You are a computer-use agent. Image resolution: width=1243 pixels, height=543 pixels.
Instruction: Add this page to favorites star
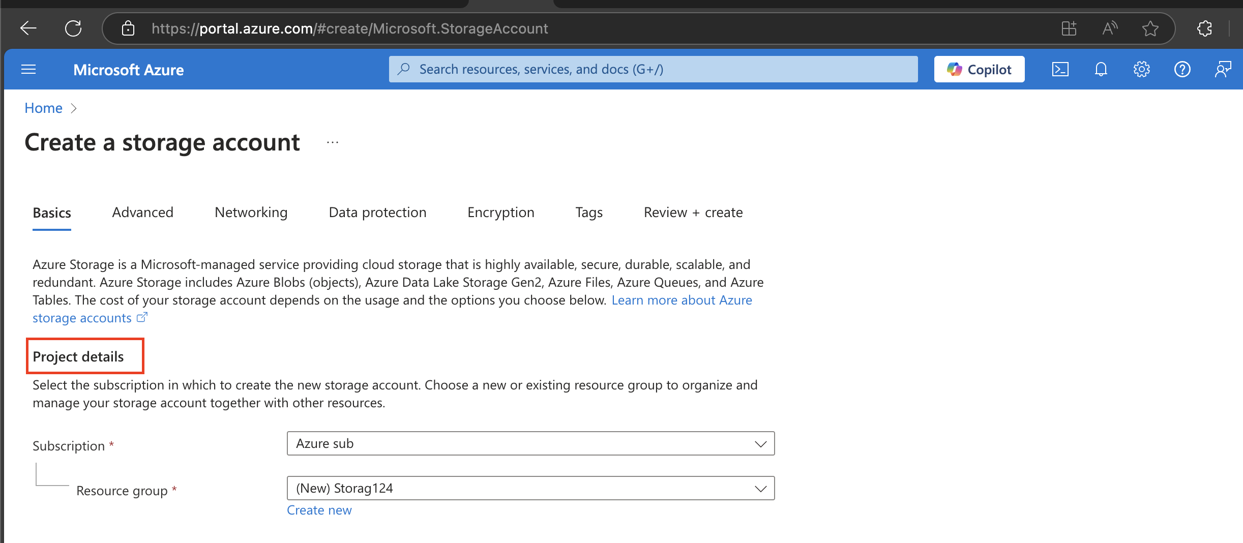pyautogui.click(x=1150, y=28)
